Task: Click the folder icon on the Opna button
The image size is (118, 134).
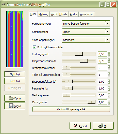Action: click(11, 98)
